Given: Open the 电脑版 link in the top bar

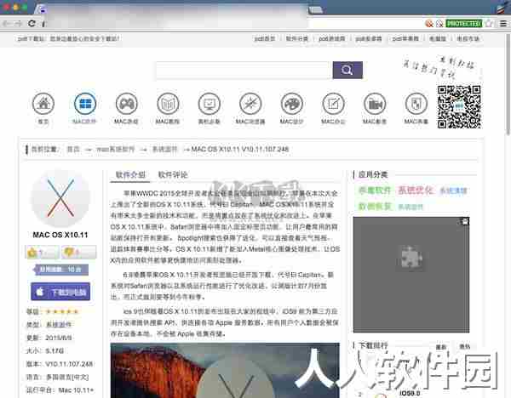Looking at the screenshot, I should [438, 39].
